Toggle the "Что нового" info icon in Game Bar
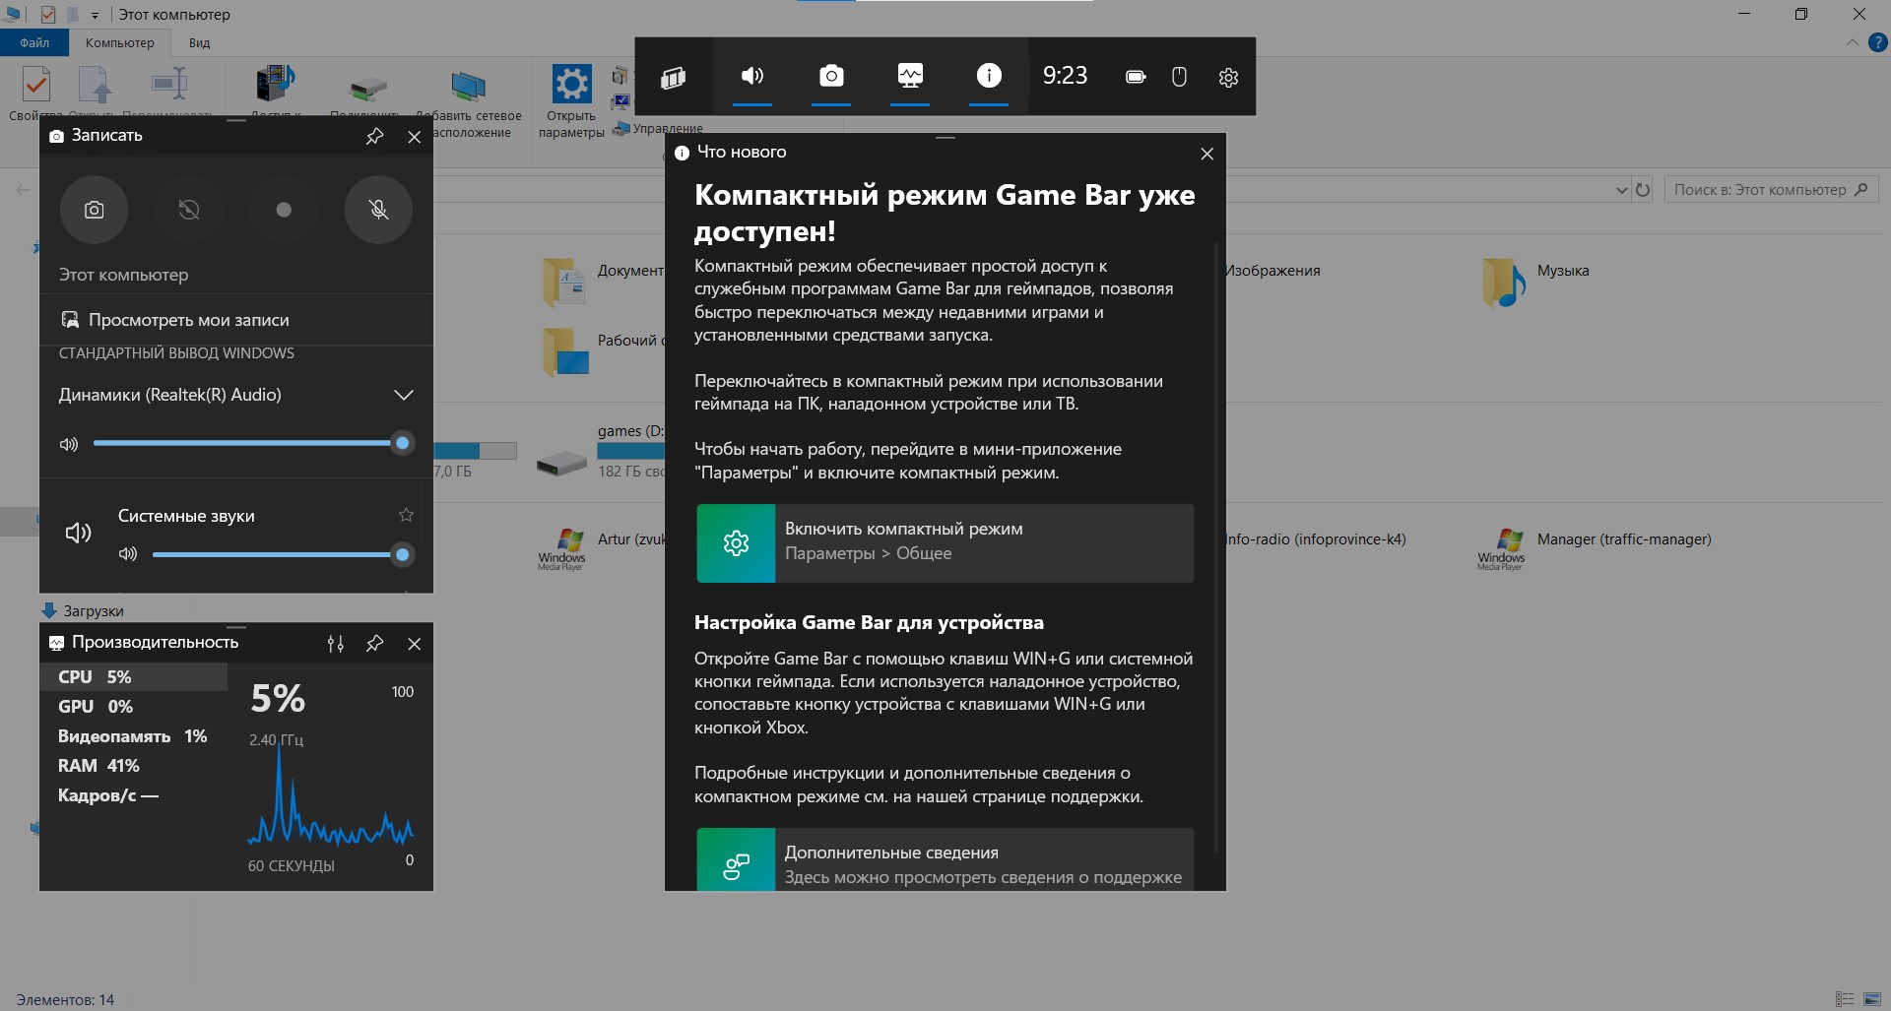Image resolution: width=1891 pixels, height=1011 pixels. [x=989, y=76]
